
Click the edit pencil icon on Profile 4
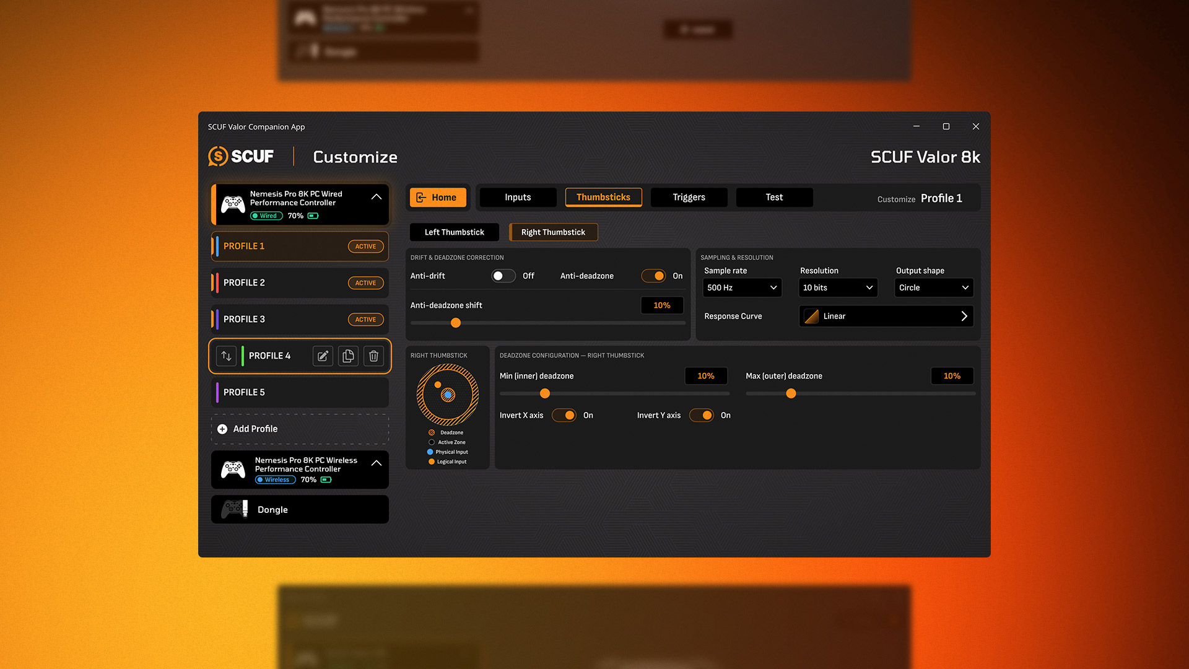[x=323, y=356]
